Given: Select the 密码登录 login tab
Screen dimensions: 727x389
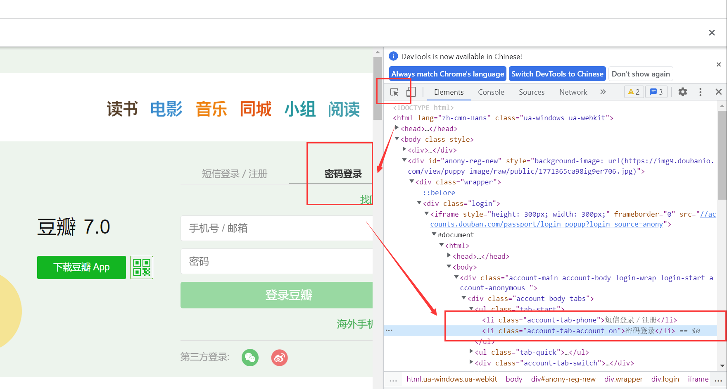Looking at the screenshot, I should pyautogui.click(x=343, y=174).
